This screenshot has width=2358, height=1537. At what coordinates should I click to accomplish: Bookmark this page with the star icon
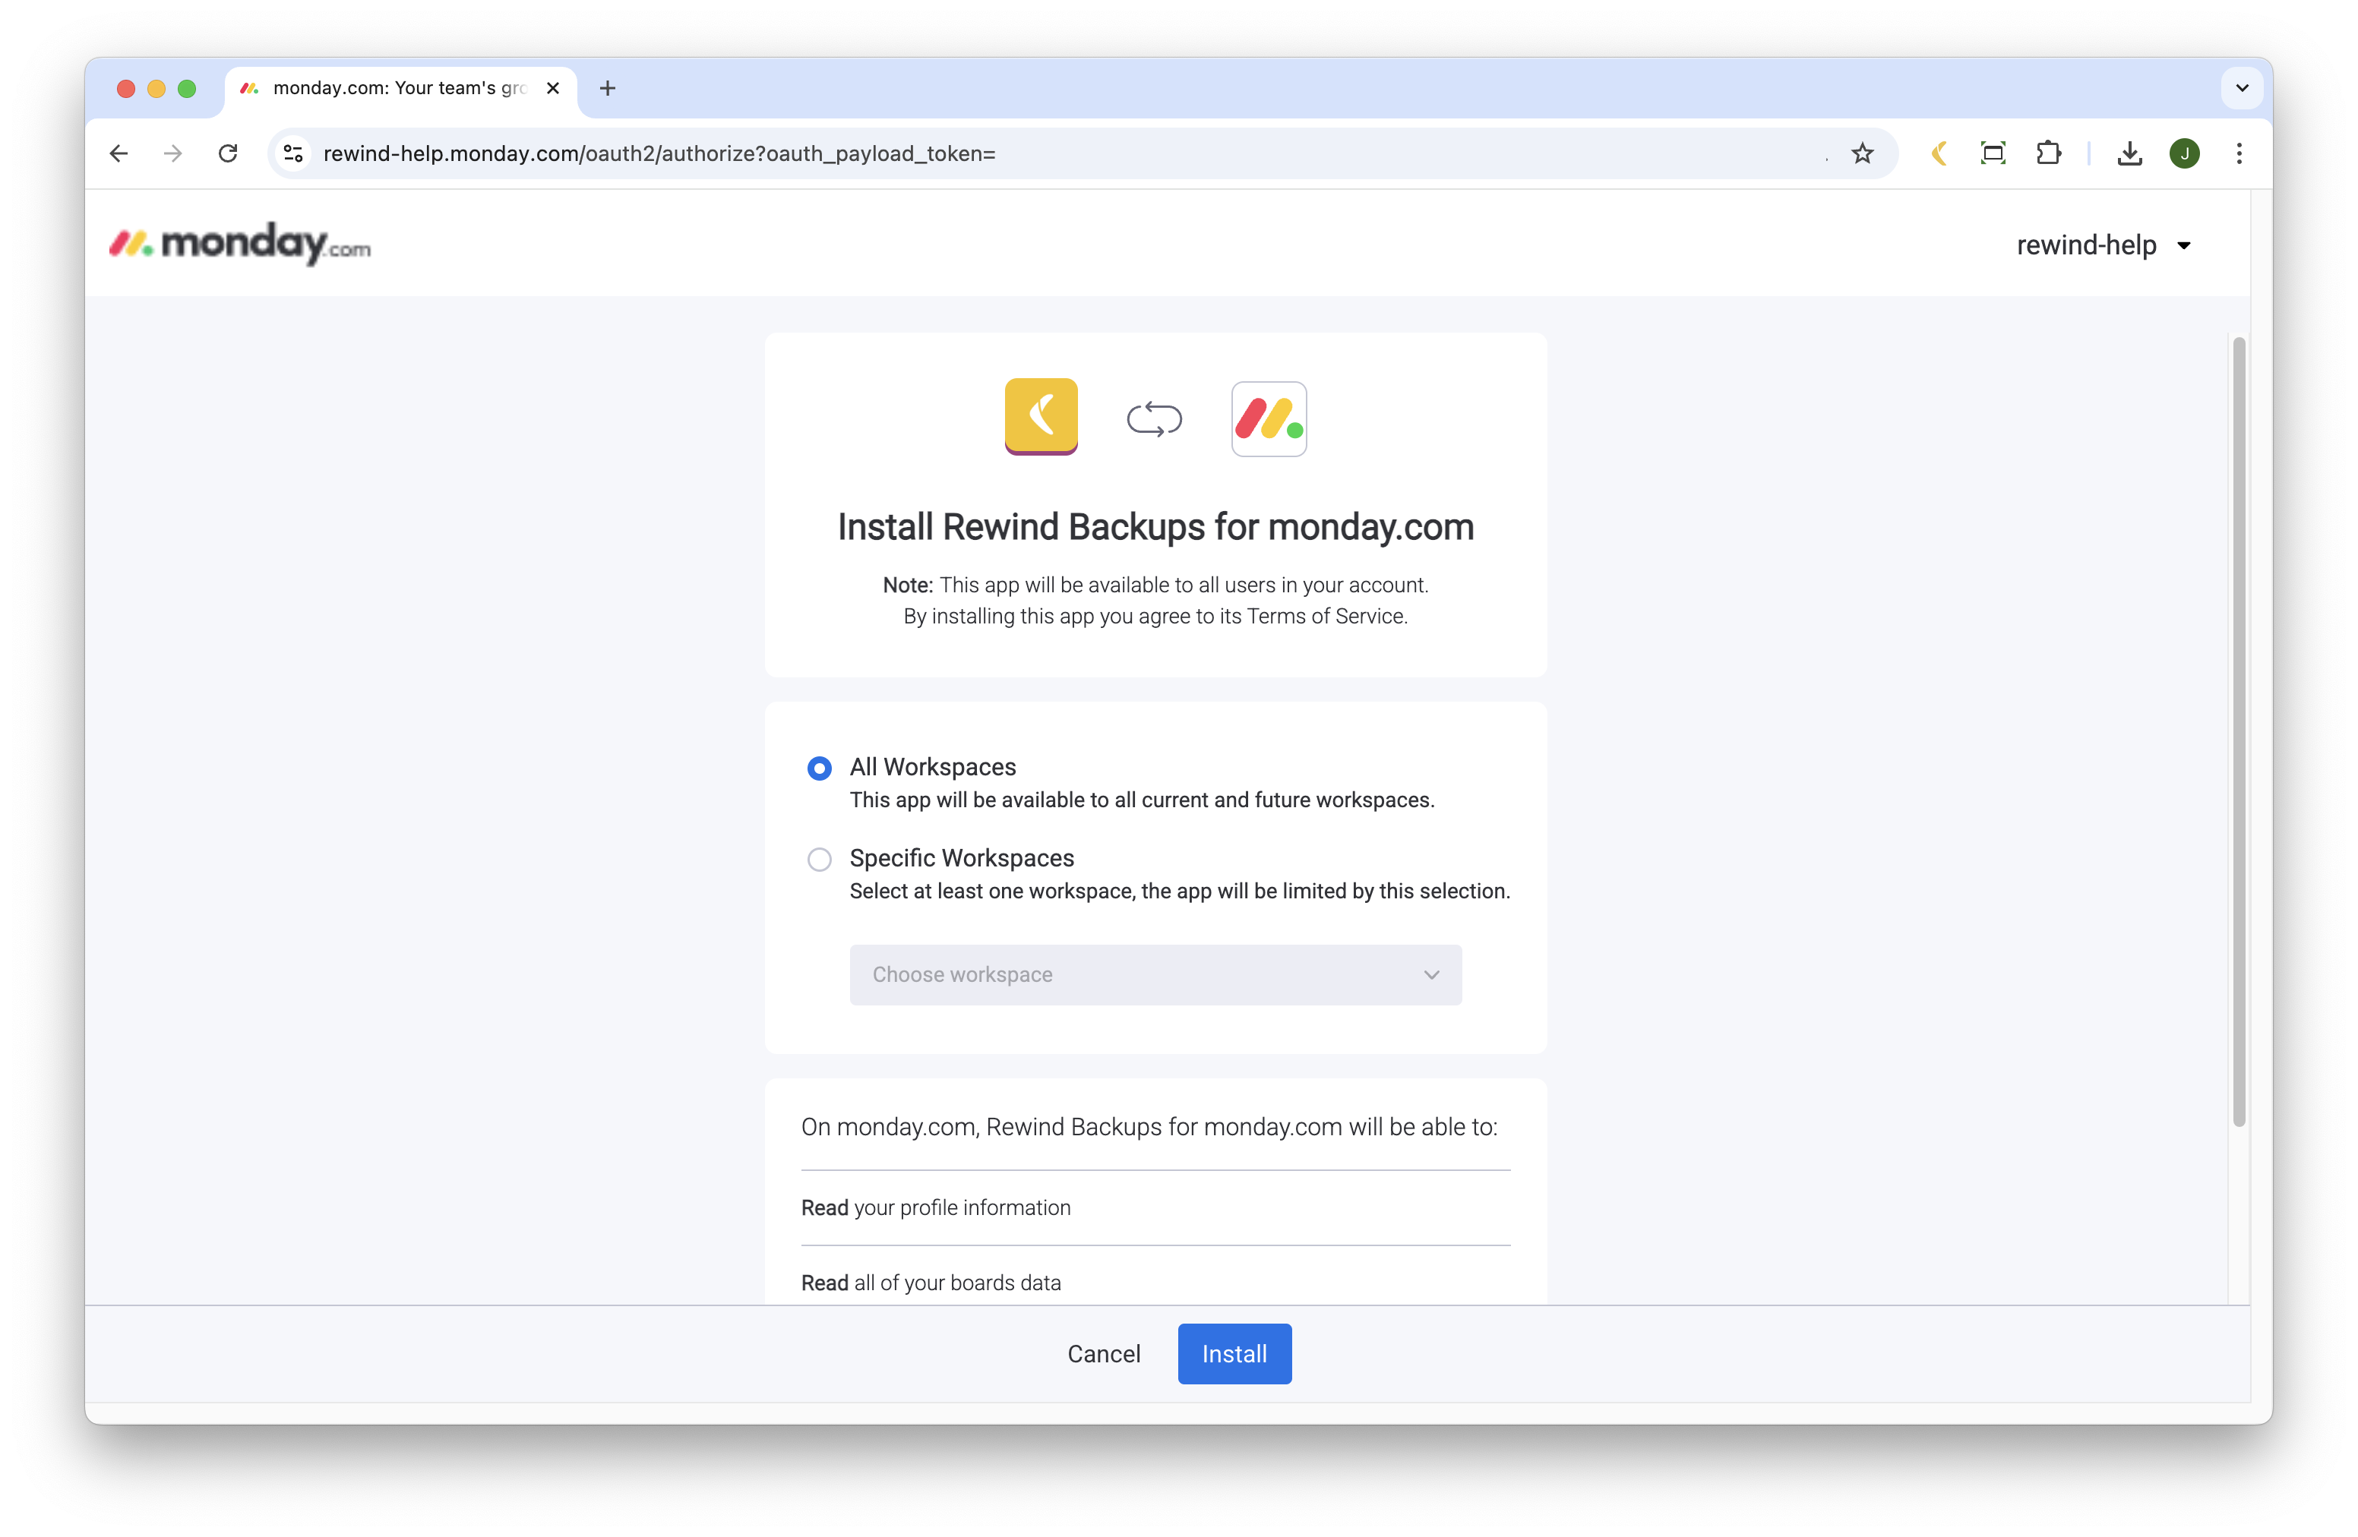click(x=1863, y=153)
